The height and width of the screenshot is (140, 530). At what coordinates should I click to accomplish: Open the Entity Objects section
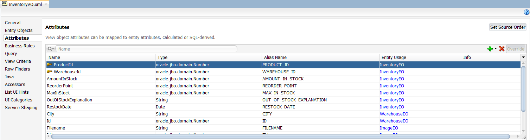(x=19, y=30)
